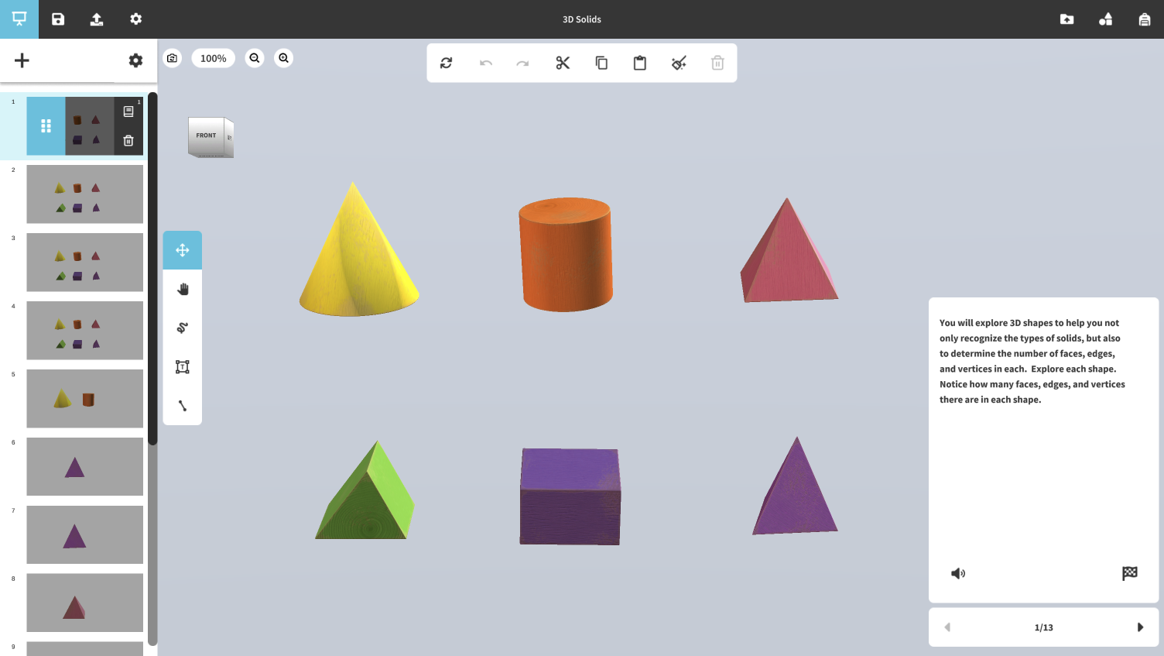Undo the last action
This screenshot has width=1164, height=656.
coord(486,63)
